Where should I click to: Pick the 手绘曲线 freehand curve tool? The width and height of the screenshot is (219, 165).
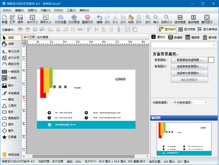11,93
